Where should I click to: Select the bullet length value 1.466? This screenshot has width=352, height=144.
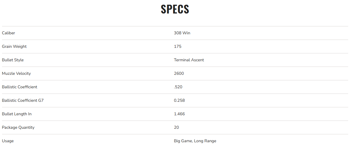tap(179, 114)
